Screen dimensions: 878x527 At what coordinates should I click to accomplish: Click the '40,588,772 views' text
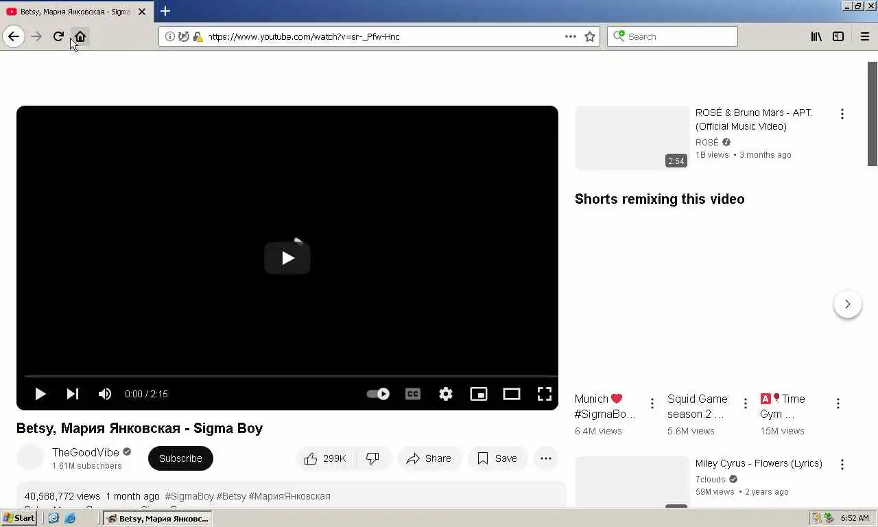[62, 496]
